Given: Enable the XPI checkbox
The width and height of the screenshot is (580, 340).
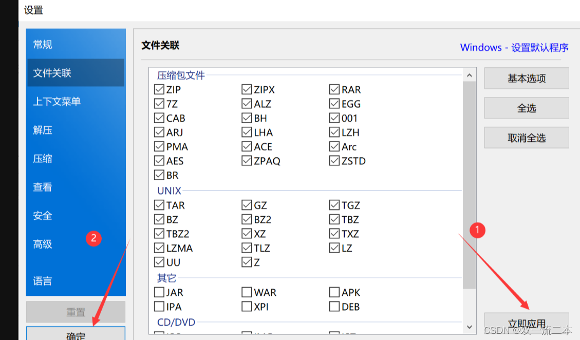Looking at the screenshot, I should point(247,307).
